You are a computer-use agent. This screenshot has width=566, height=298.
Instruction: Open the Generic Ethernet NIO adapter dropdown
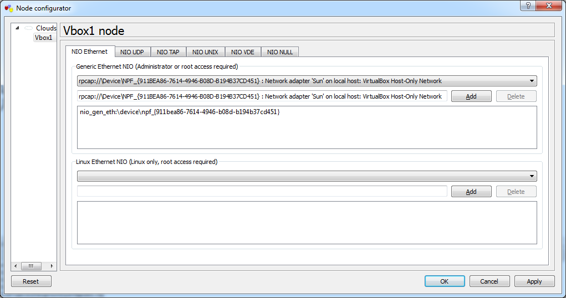307,81
